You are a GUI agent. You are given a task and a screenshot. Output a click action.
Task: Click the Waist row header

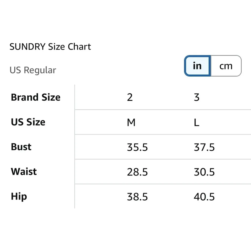point(24,172)
